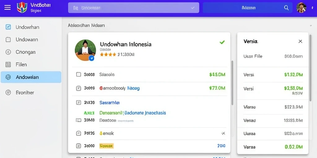Click the green checkmark on profile card

click(x=222, y=42)
